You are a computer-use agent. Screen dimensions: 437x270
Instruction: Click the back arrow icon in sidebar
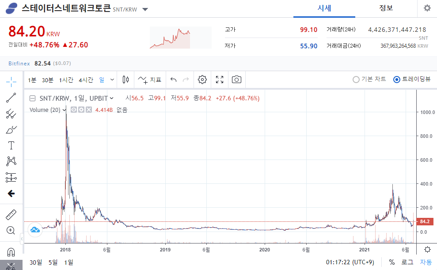point(11,194)
